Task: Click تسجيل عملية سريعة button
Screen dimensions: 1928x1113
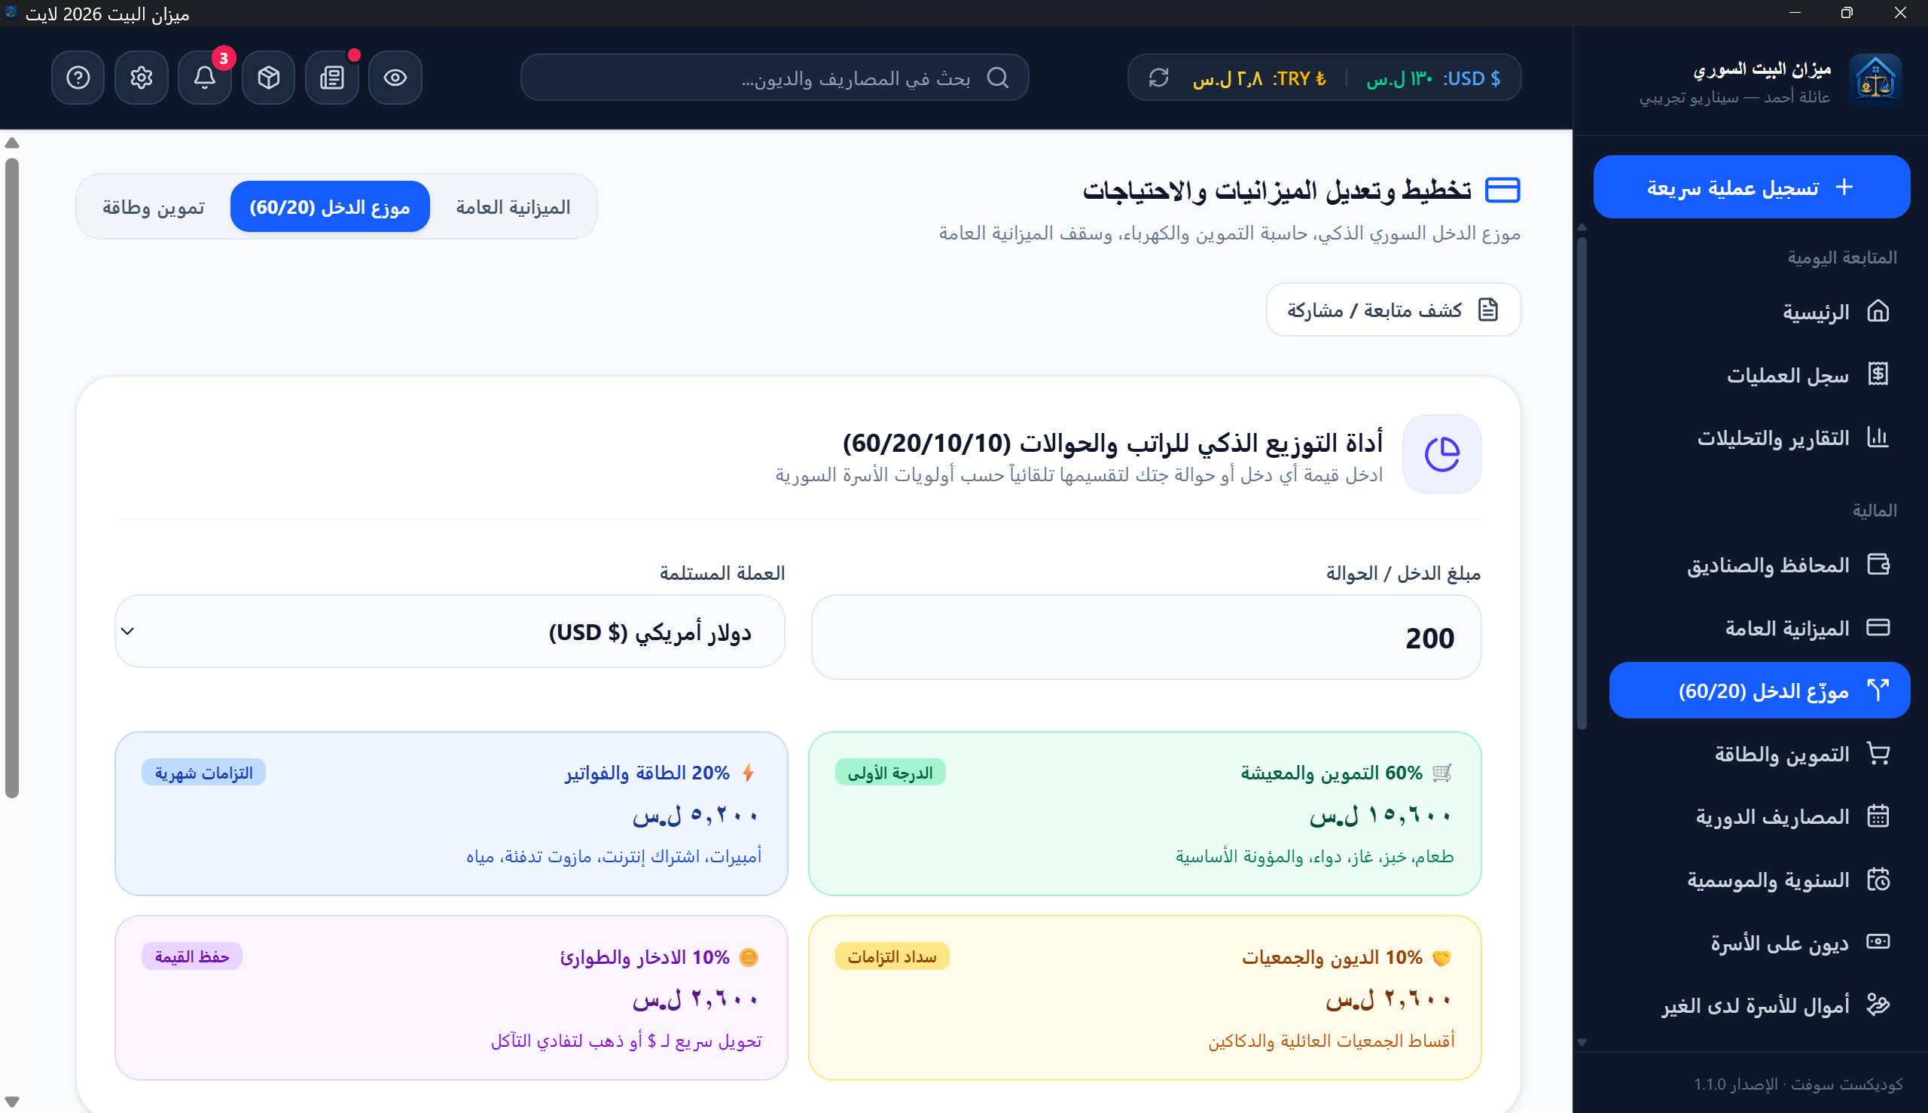Action: click(x=1752, y=187)
